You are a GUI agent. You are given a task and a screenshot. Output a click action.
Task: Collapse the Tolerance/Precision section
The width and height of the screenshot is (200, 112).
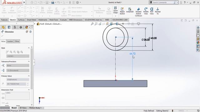(29, 62)
